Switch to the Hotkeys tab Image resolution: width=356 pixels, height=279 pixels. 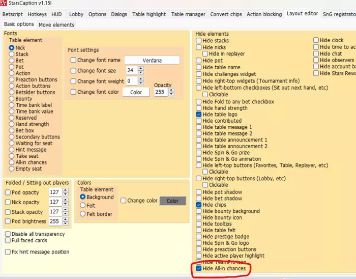pos(37,14)
